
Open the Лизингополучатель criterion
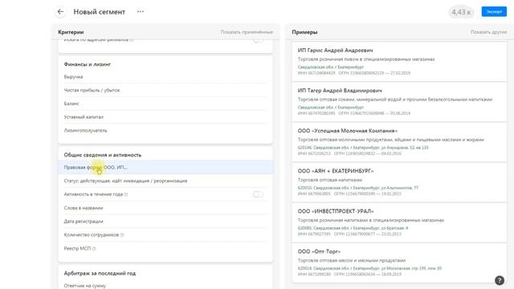coord(165,130)
